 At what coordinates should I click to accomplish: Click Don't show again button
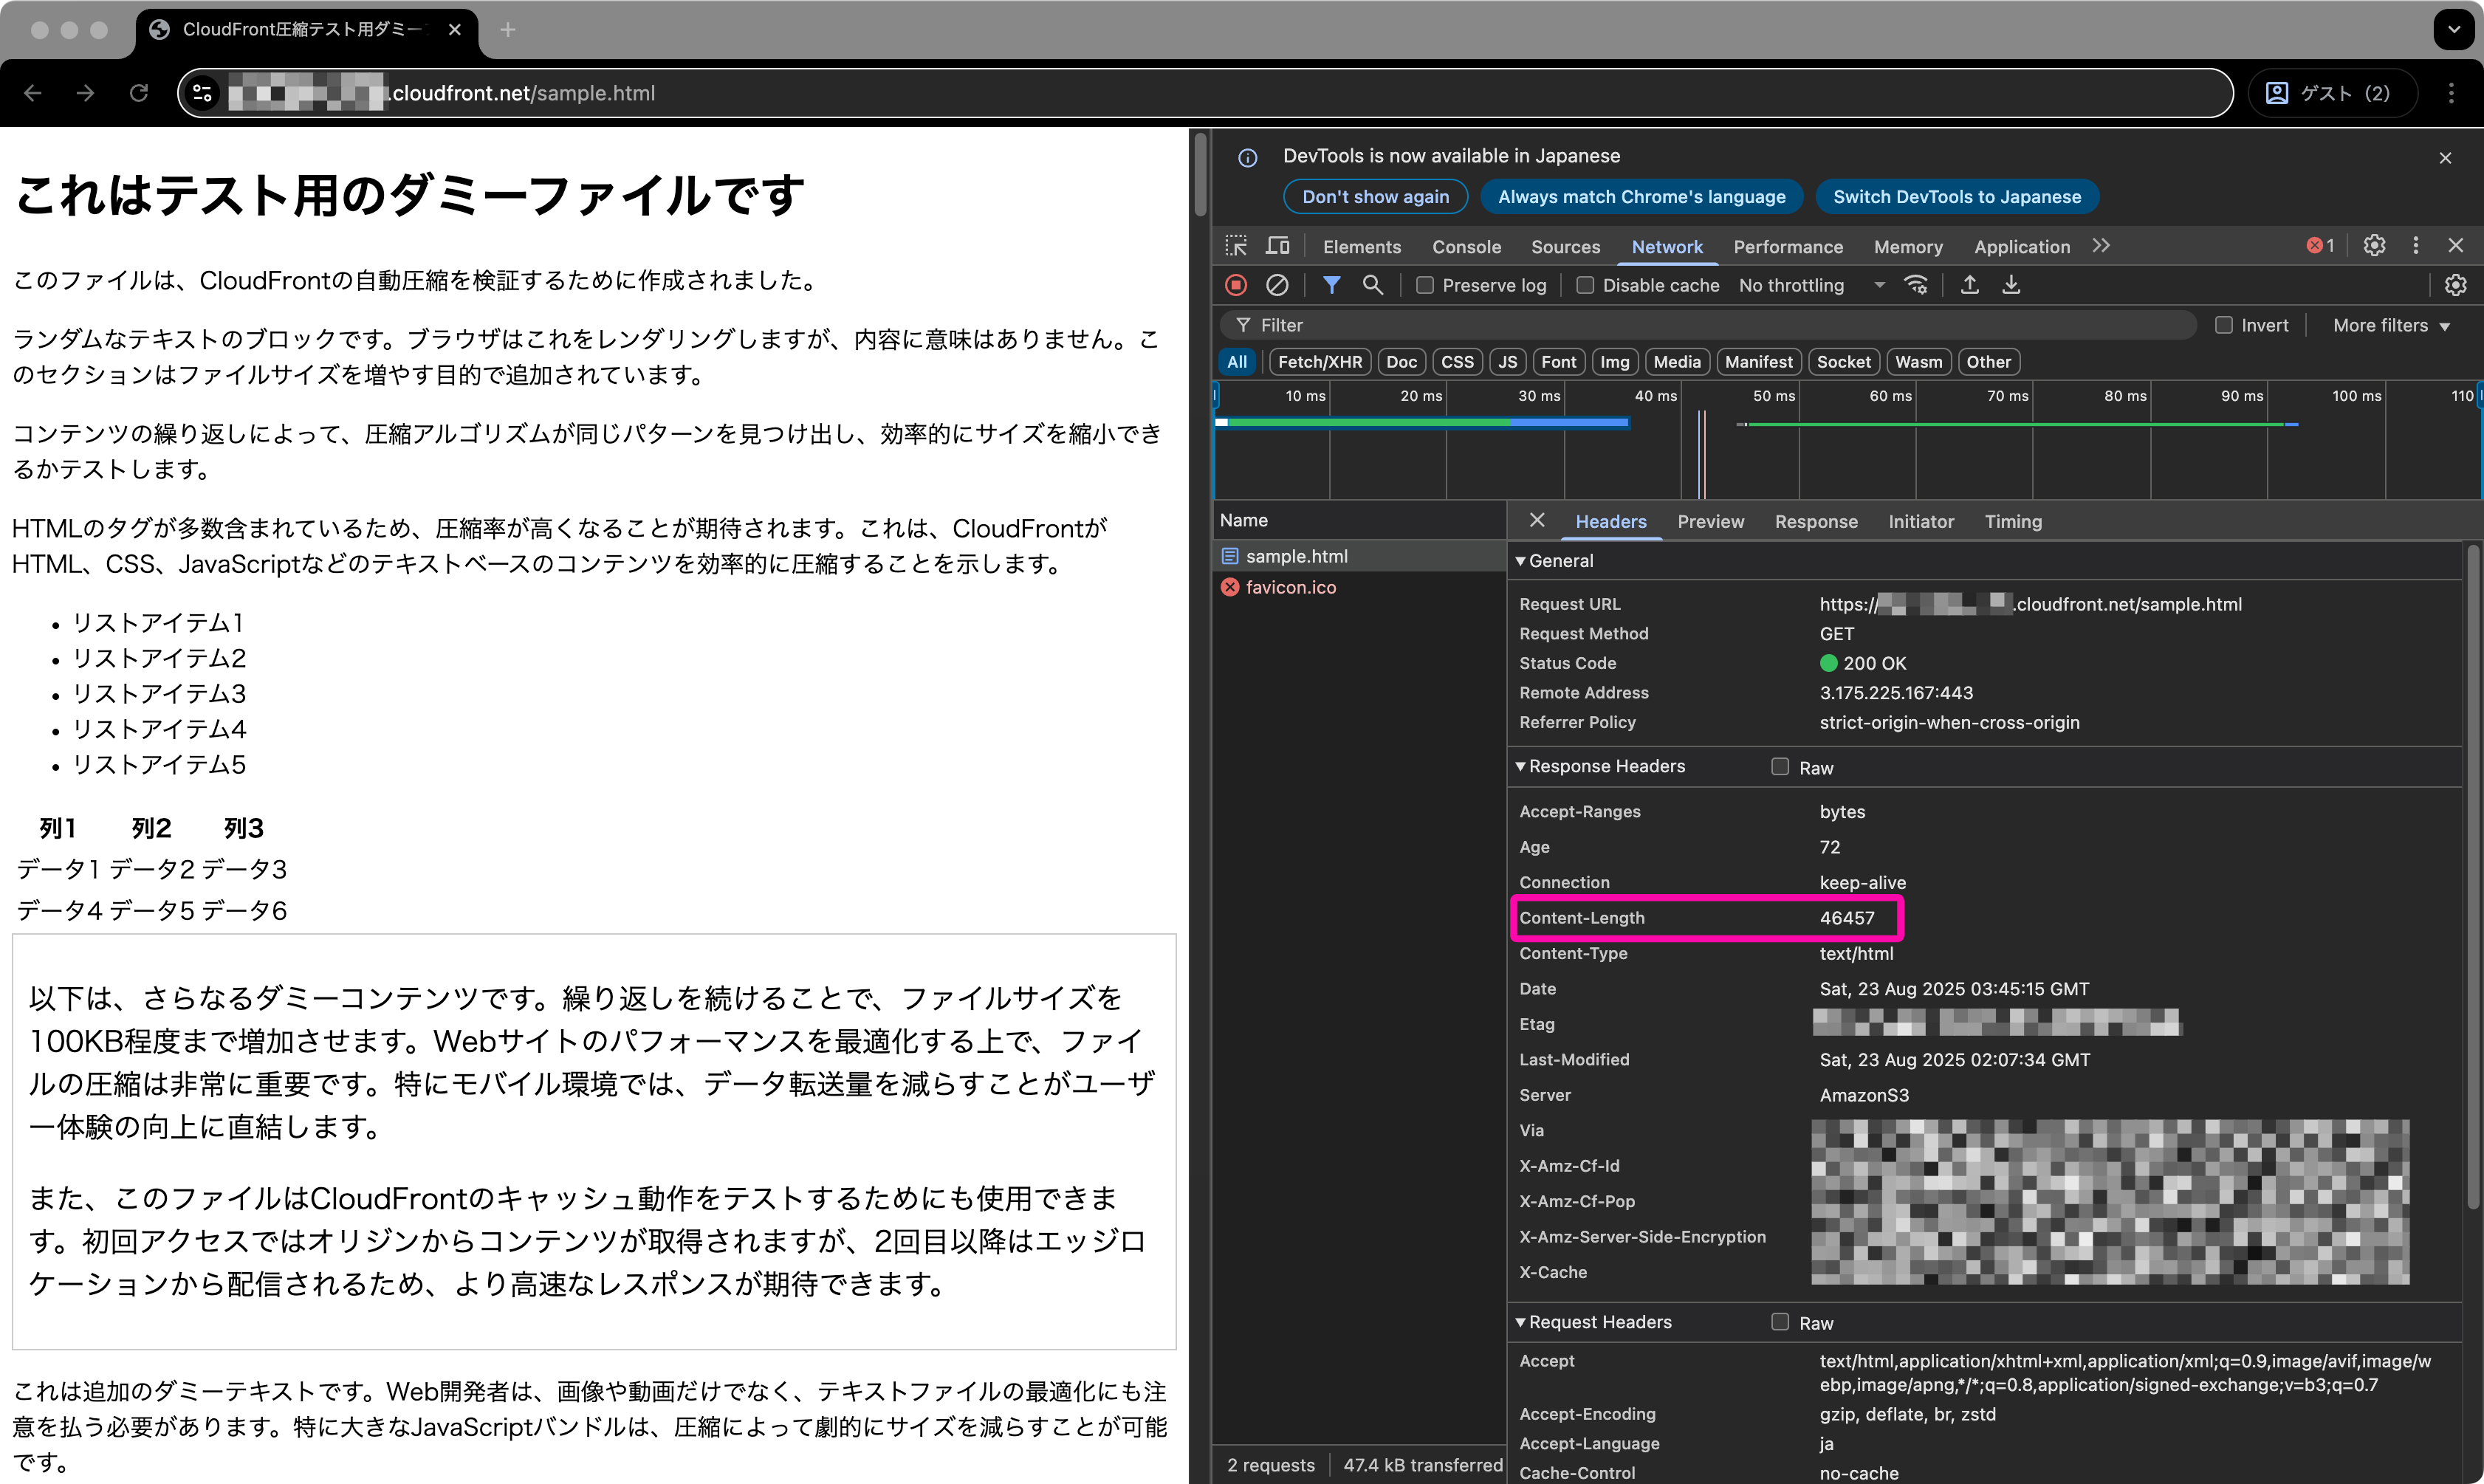1375,197
